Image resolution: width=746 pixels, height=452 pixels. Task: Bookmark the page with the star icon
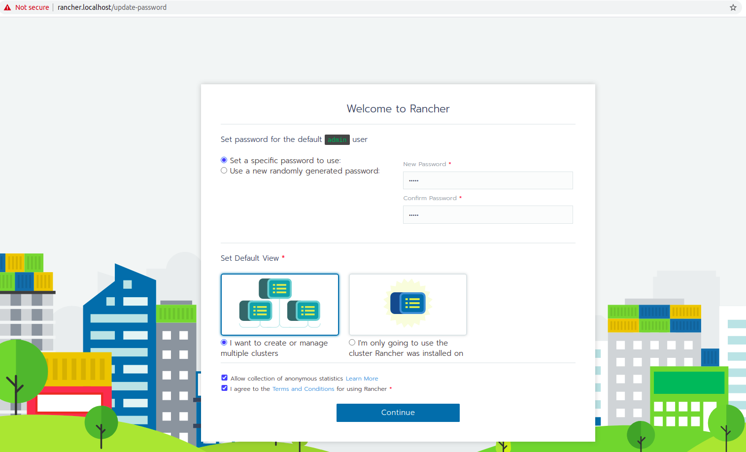[x=733, y=7]
